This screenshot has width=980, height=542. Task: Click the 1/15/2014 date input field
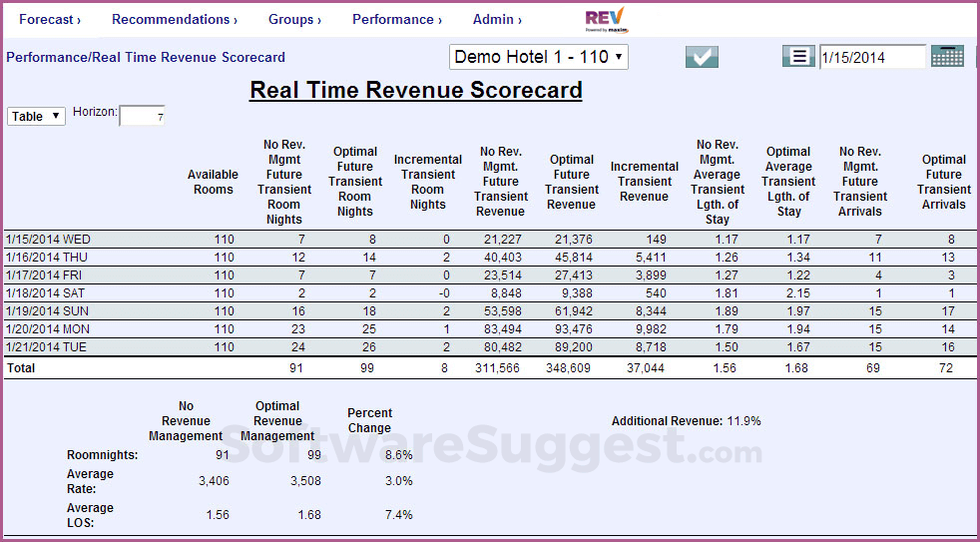(x=872, y=58)
